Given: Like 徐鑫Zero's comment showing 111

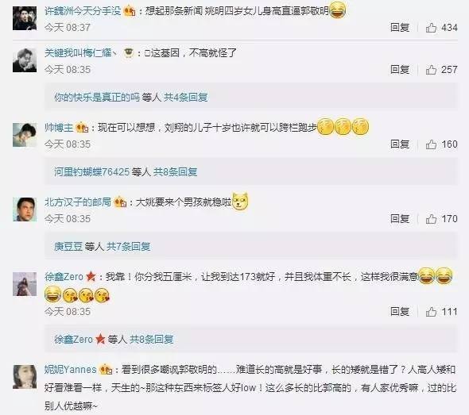Looking at the screenshot, I should (x=431, y=312).
